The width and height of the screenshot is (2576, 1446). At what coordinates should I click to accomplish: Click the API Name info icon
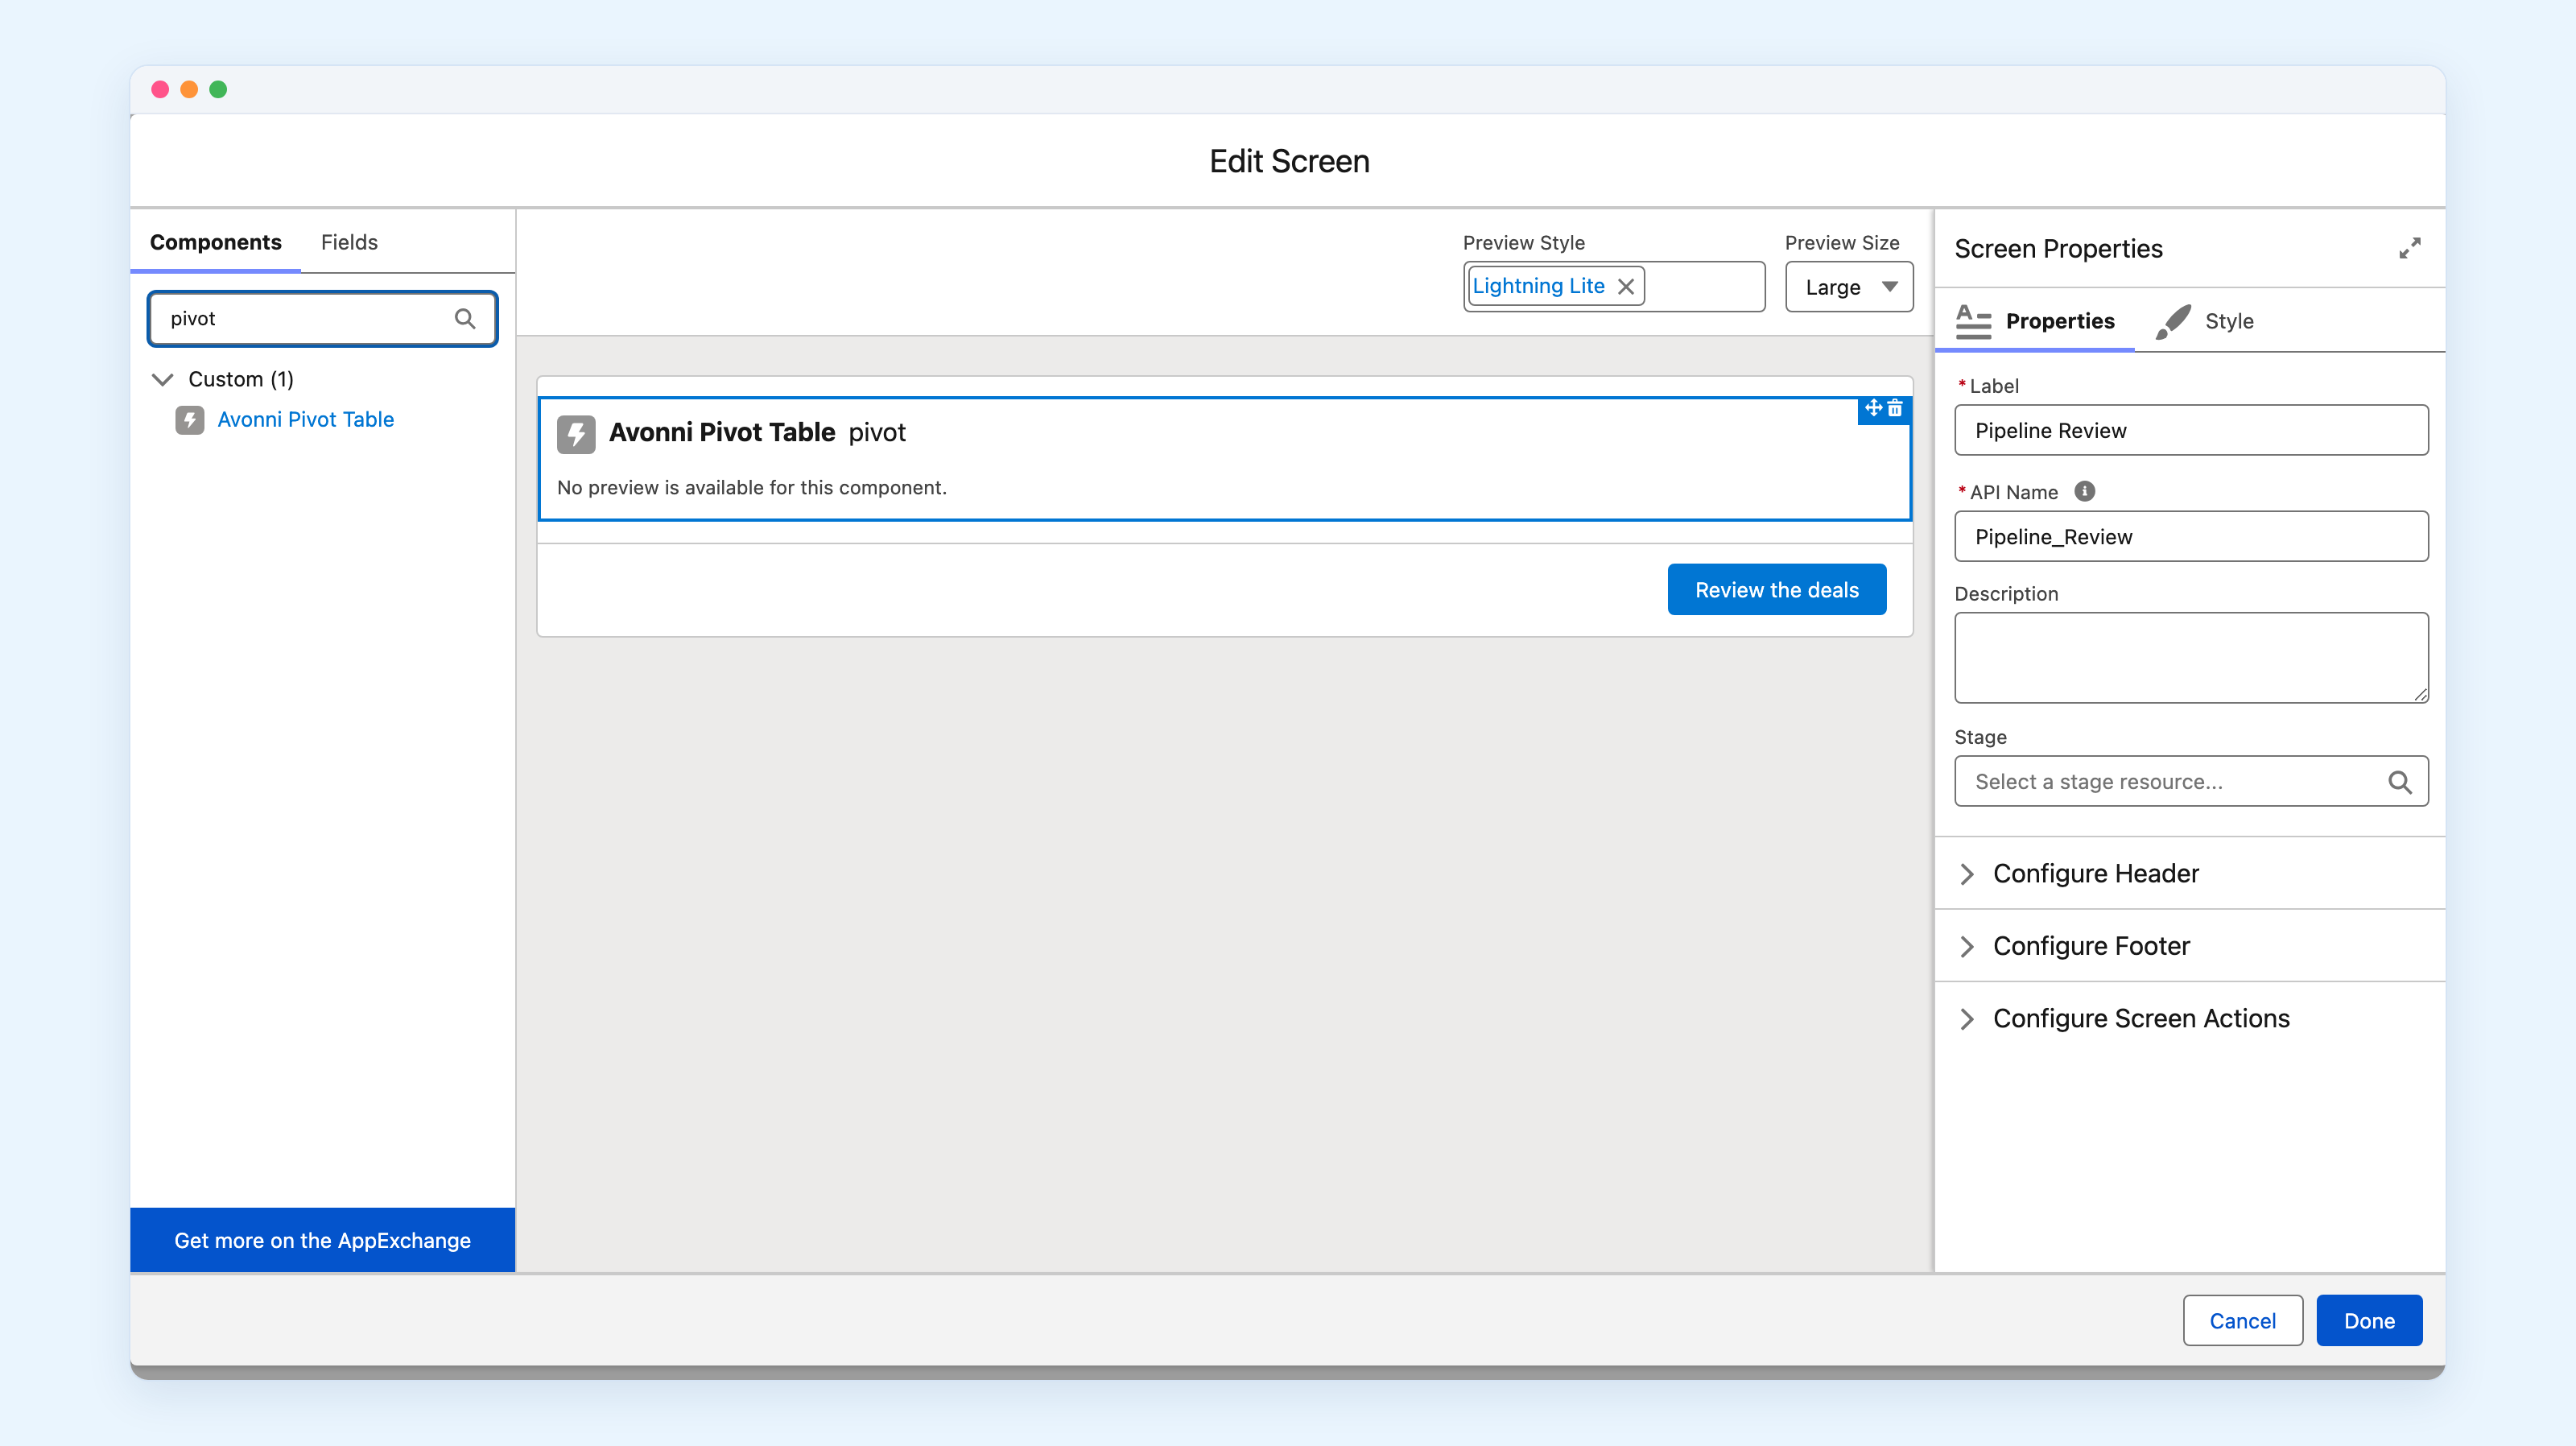pyautogui.click(x=2084, y=491)
